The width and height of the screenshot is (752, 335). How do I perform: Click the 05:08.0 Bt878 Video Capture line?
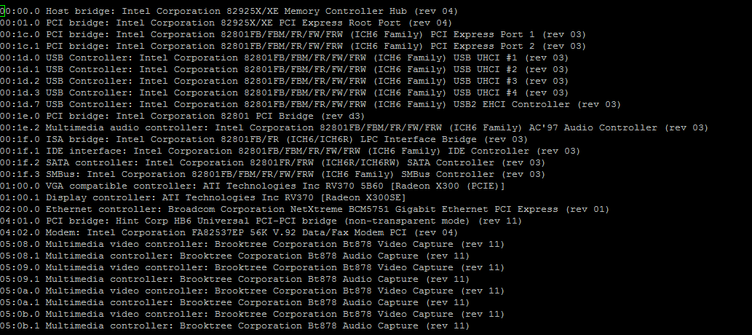(253, 244)
